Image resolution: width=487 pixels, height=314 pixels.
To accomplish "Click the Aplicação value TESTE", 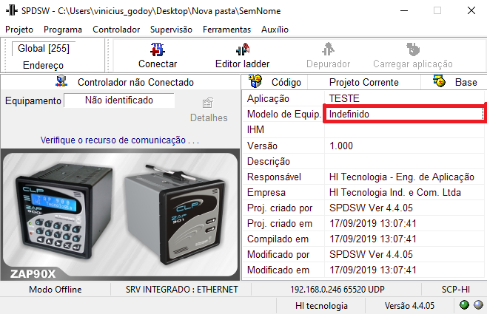I will [x=404, y=98].
